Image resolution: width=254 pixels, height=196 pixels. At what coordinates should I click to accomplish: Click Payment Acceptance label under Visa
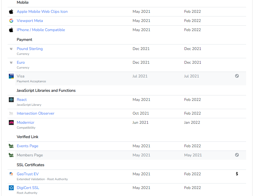(x=31, y=81)
